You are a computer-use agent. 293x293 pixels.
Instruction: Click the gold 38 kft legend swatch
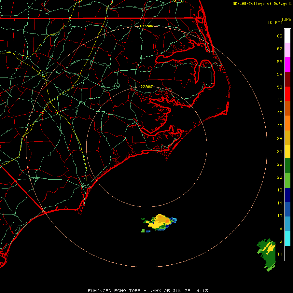click(287, 138)
